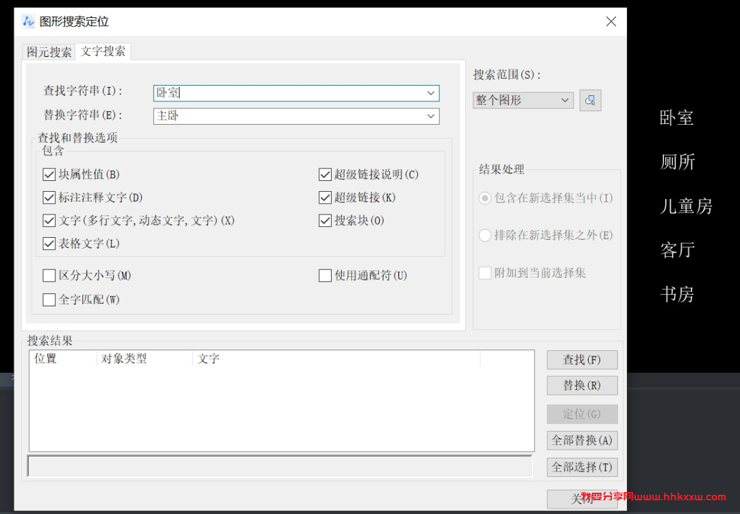The width and height of the screenshot is (740, 514).
Task: Click the 全部替换(A) button
Action: pos(582,441)
